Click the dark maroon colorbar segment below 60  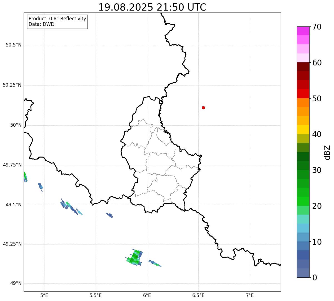point(303,67)
